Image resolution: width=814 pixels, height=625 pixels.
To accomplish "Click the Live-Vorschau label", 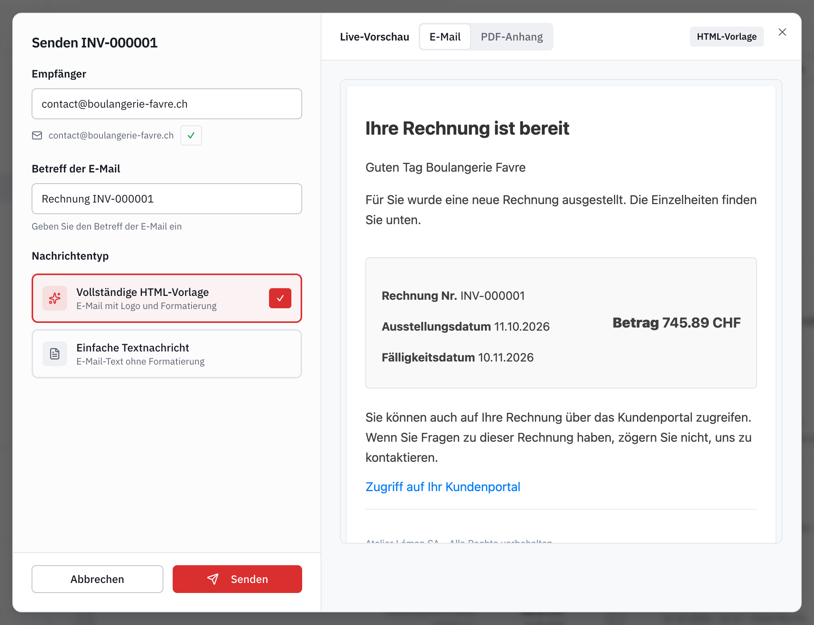I will [375, 37].
